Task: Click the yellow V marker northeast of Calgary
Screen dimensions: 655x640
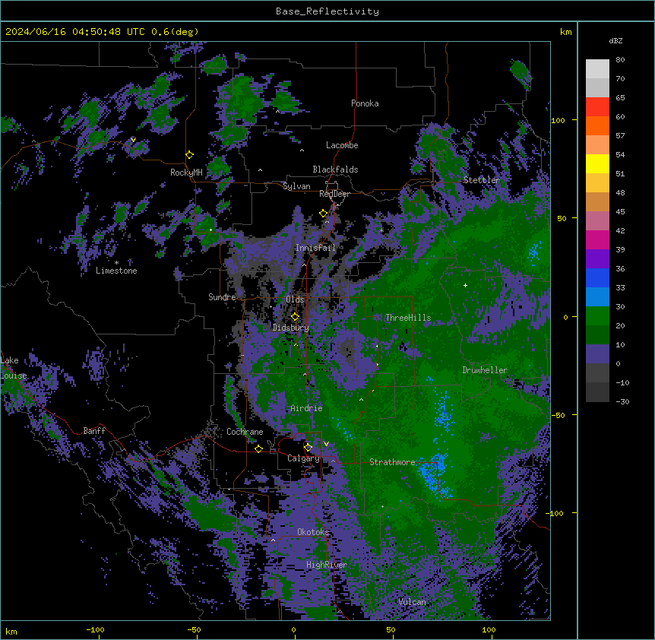Action: coord(326,444)
